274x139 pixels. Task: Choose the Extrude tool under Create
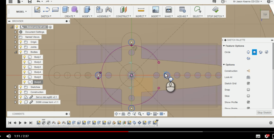65,9
